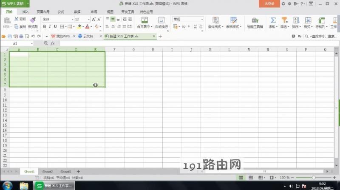Switch to the 开始 (Home) tab
This screenshot has width=340, height=190.
pos(9,12)
